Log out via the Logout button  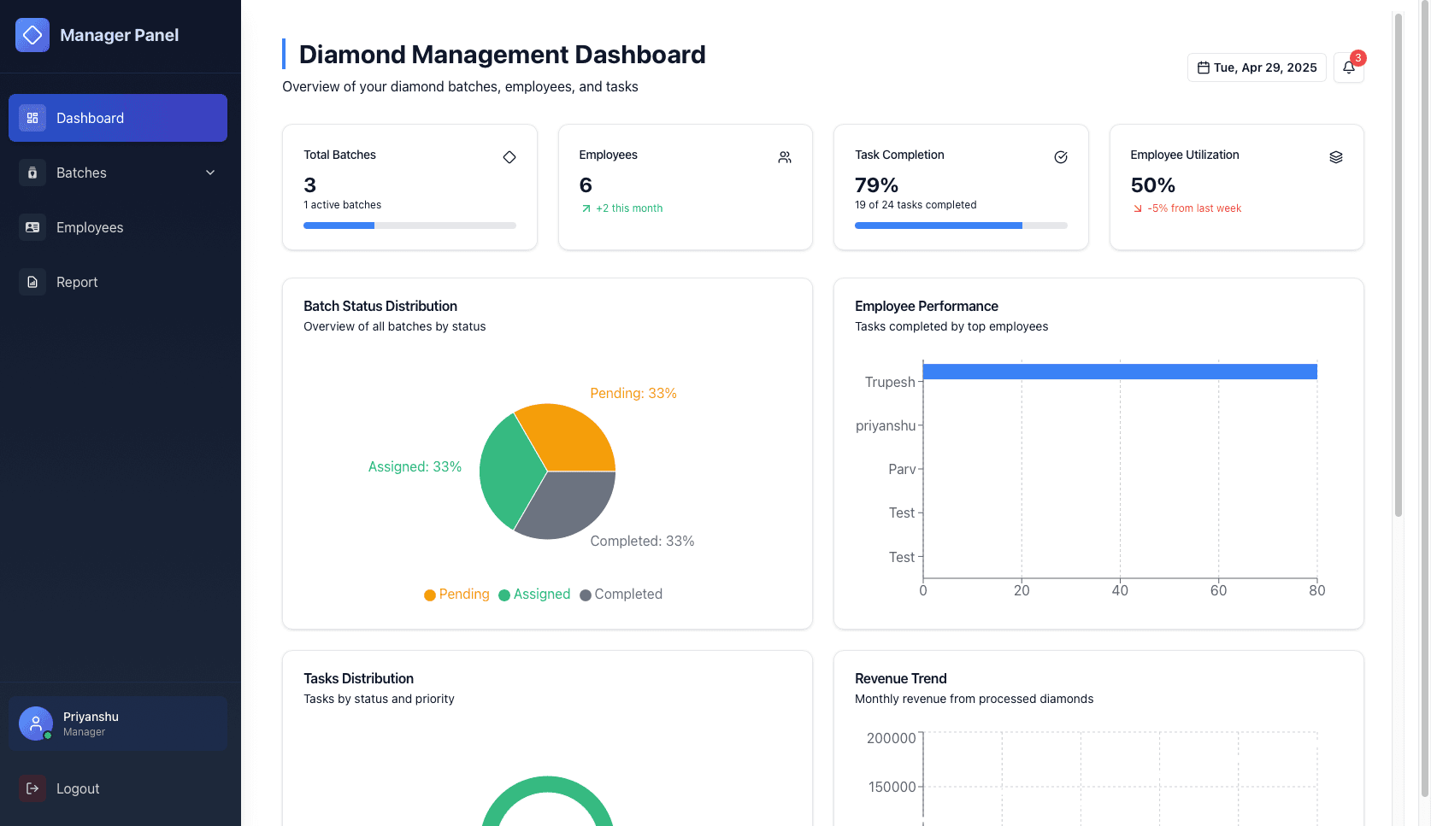[x=118, y=788]
